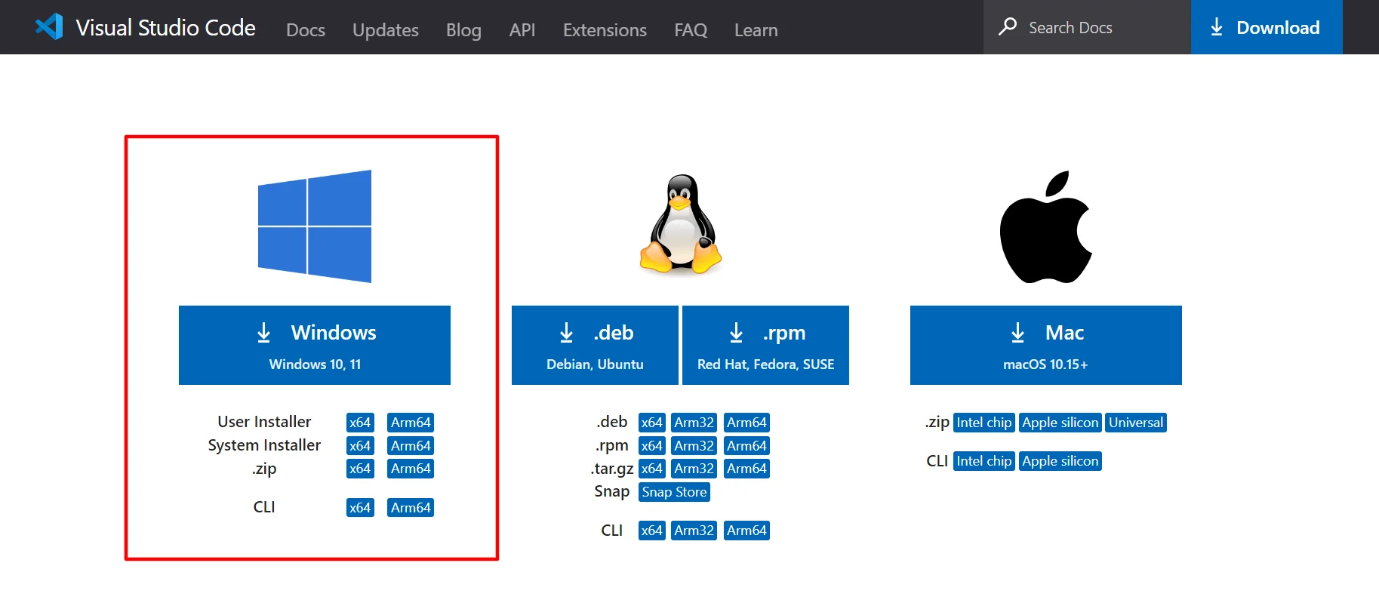Click the '.tar.gz' row label text

(x=612, y=469)
